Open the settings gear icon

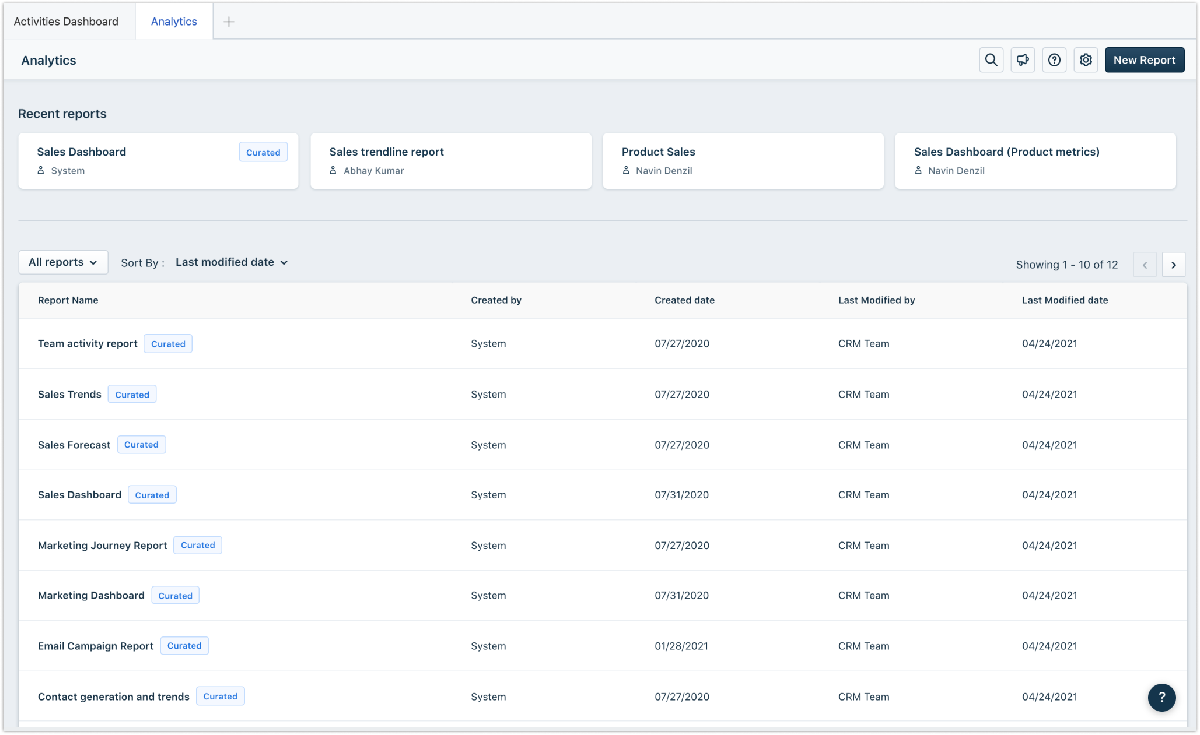(1085, 60)
